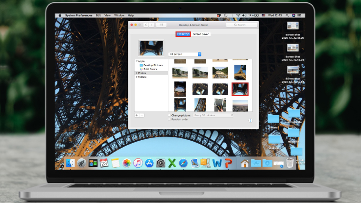Expand the Folders disclosure triangle

click(x=137, y=77)
